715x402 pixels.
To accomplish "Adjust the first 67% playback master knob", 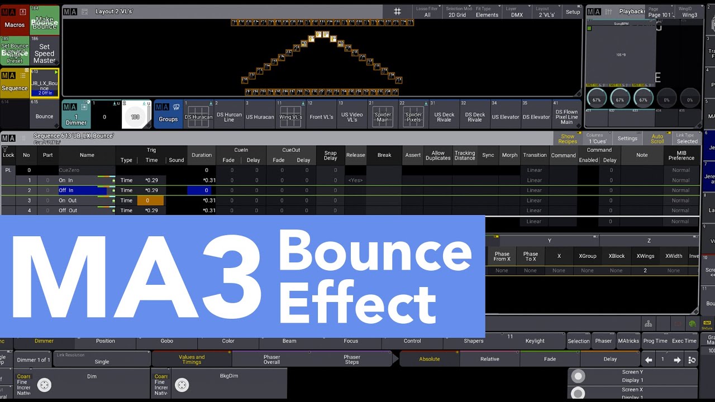I will 597,99.
